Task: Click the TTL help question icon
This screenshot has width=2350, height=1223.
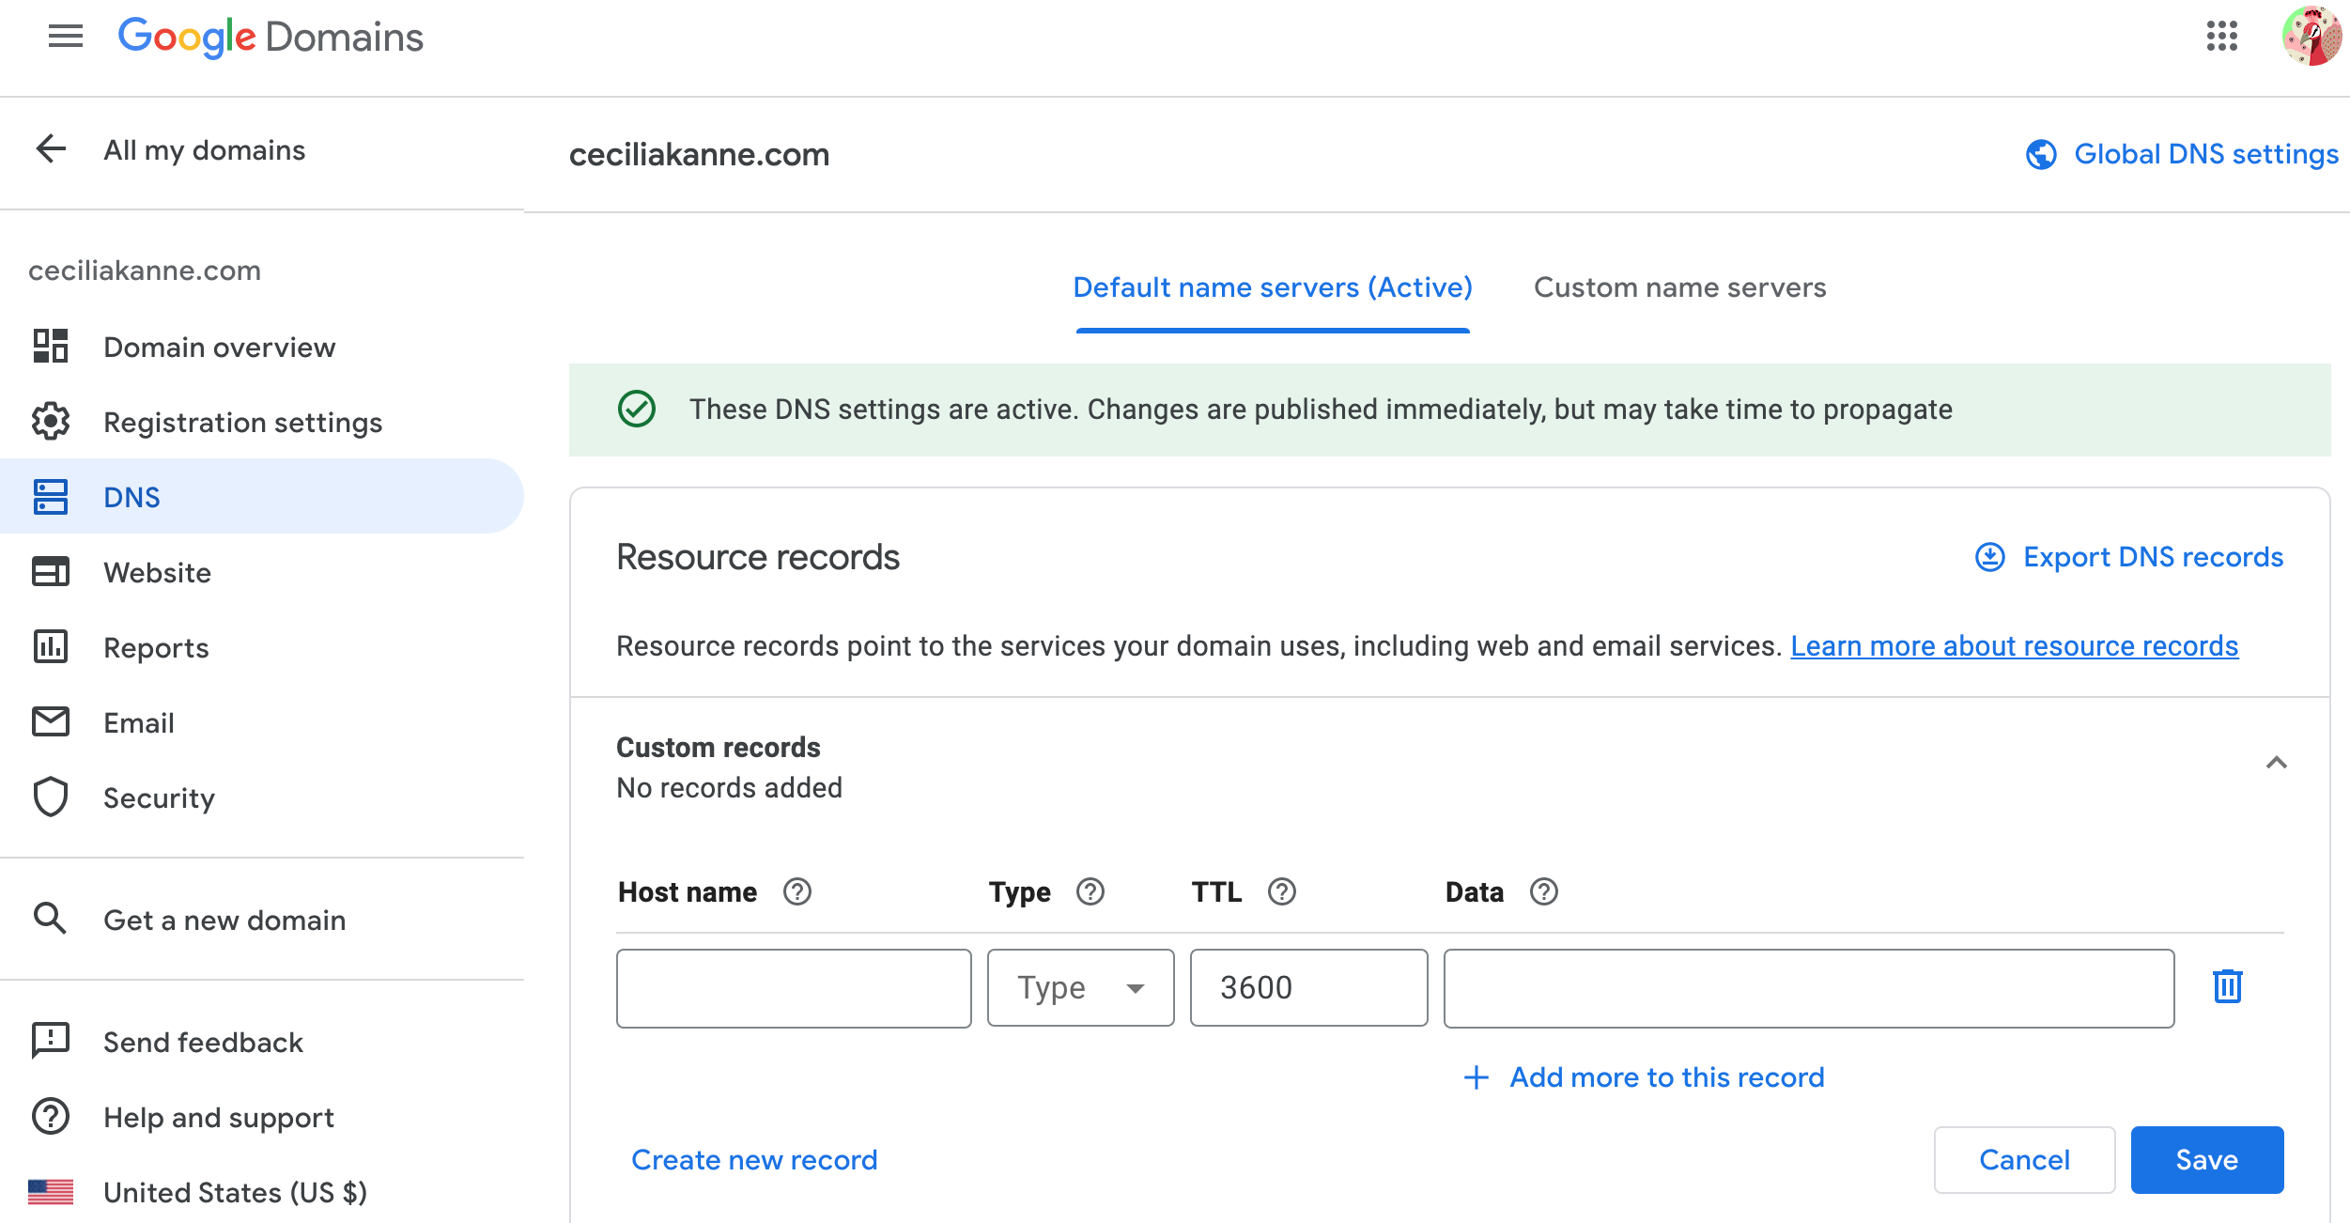Action: 1281,891
